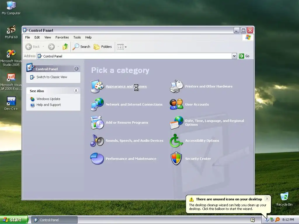Open the File menu

pos(27,37)
